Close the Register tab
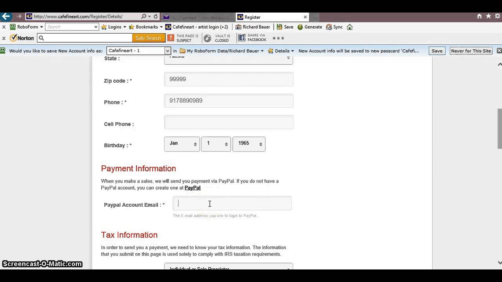Screen dimensions: 502x282 (x=305, y=17)
